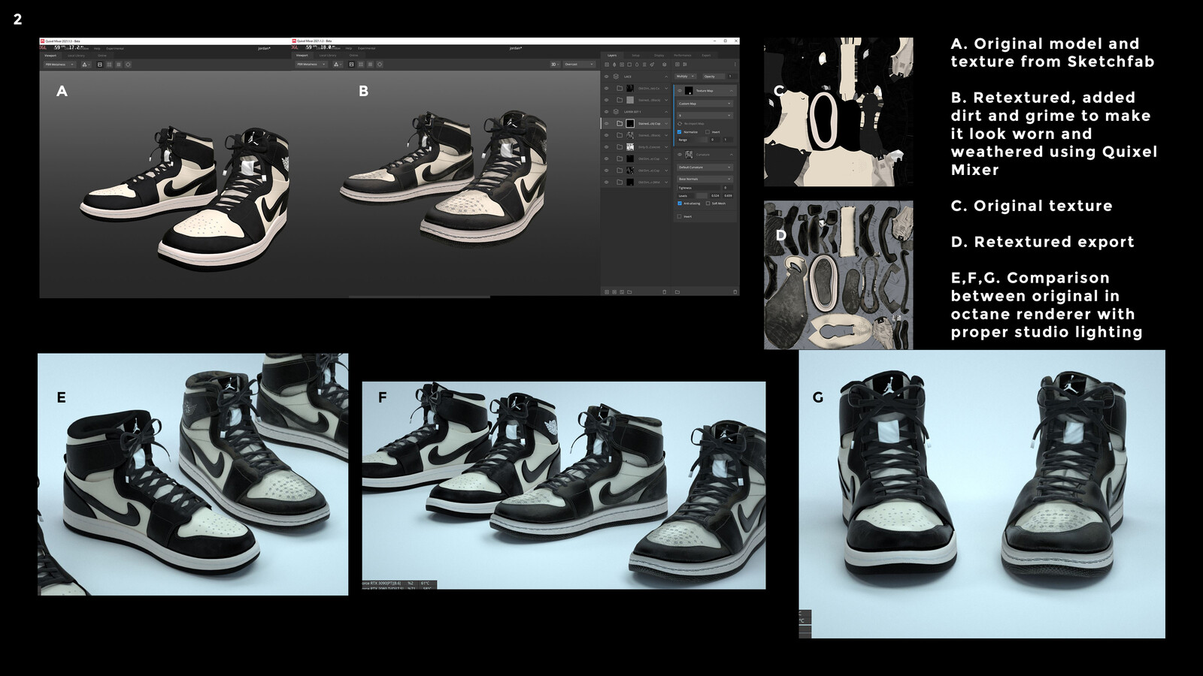Click folder icon at bottom of mask panel
This screenshot has width=1203, height=676.
pos(677,292)
